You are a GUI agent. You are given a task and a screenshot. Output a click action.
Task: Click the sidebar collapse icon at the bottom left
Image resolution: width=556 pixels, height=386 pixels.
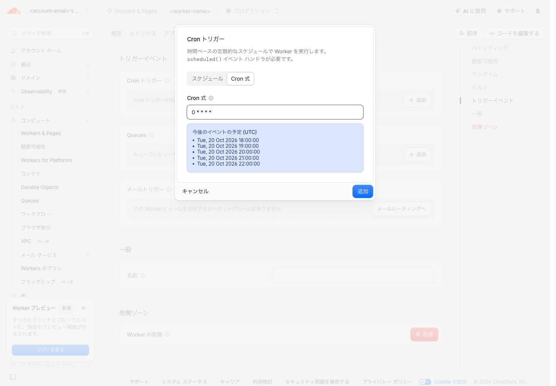click(x=13, y=377)
